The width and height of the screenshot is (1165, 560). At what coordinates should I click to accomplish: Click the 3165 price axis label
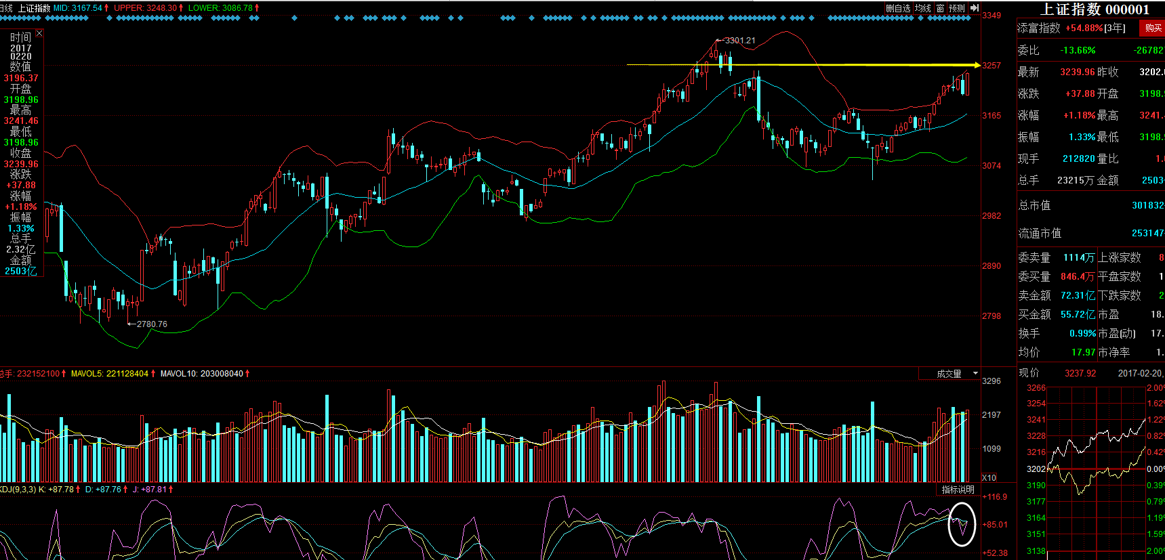coord(992,116)
